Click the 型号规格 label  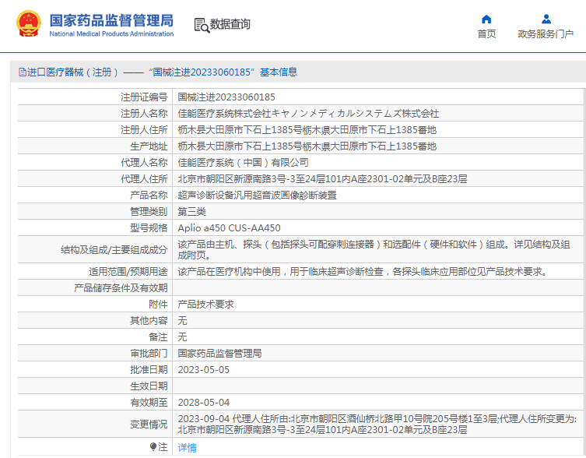[x=149, y=228]
